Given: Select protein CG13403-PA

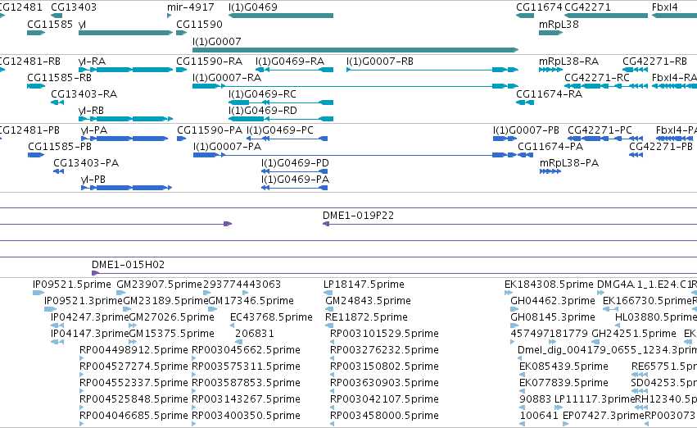Looking at the screenshot, I should tap(86, 163).
